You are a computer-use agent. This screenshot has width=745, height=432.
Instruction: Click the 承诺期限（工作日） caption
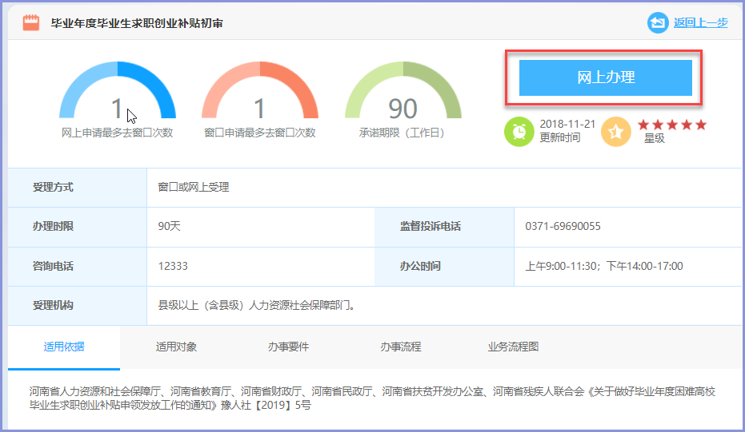tap(403, 133)
